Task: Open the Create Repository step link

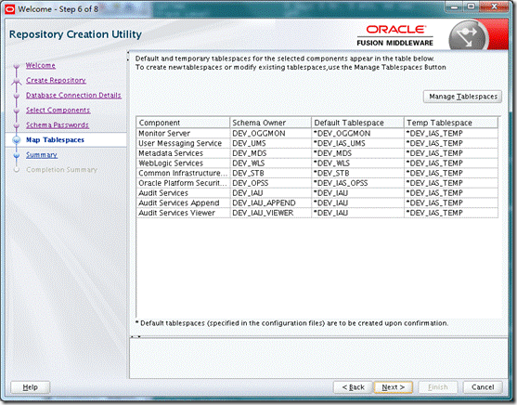Action: (x=56, y=80)
